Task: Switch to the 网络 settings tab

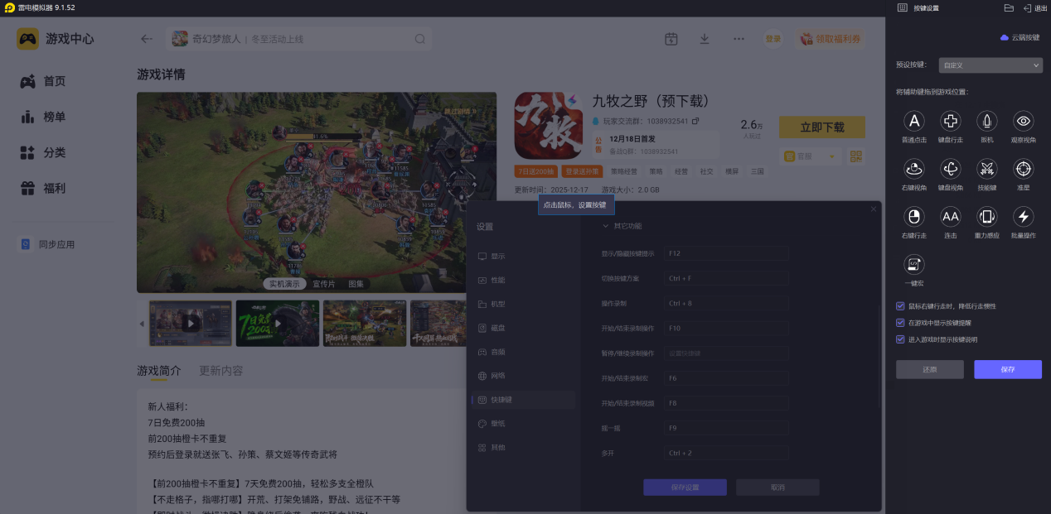Action: [x=498, y=376]
